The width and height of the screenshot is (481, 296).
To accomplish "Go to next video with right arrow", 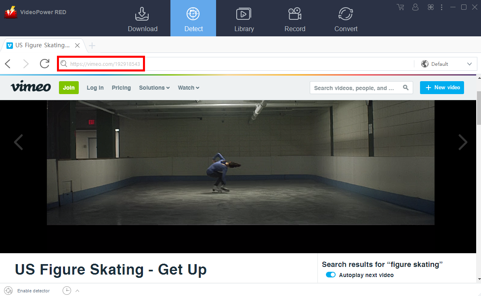I will pos(462,142).
